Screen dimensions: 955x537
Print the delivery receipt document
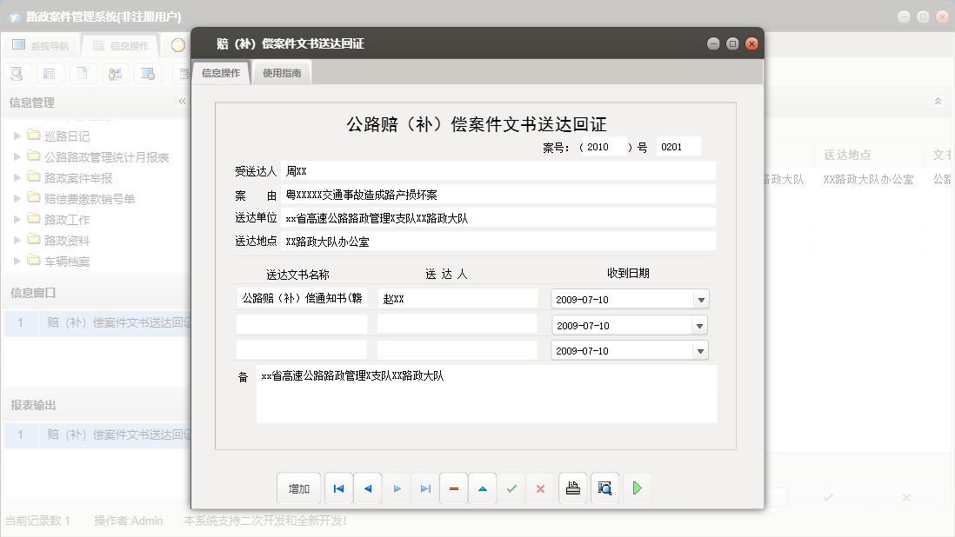pos(572,487)
